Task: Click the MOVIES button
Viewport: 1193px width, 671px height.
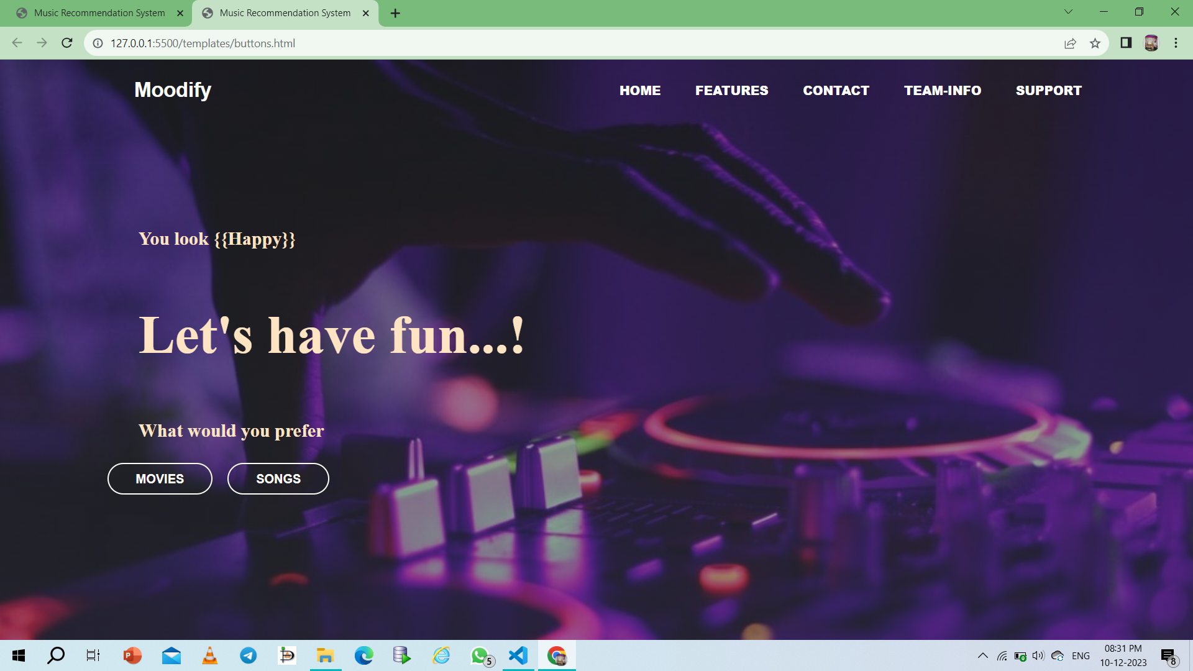Action: pos(160,478)
